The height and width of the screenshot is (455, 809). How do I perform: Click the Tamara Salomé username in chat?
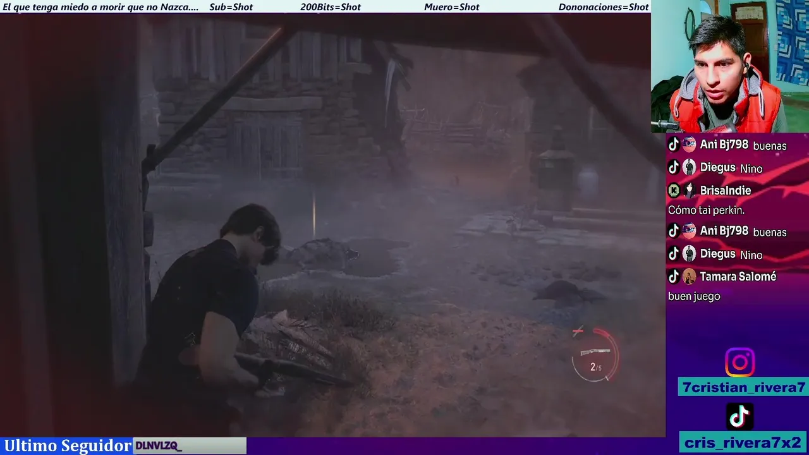(738, 276)
